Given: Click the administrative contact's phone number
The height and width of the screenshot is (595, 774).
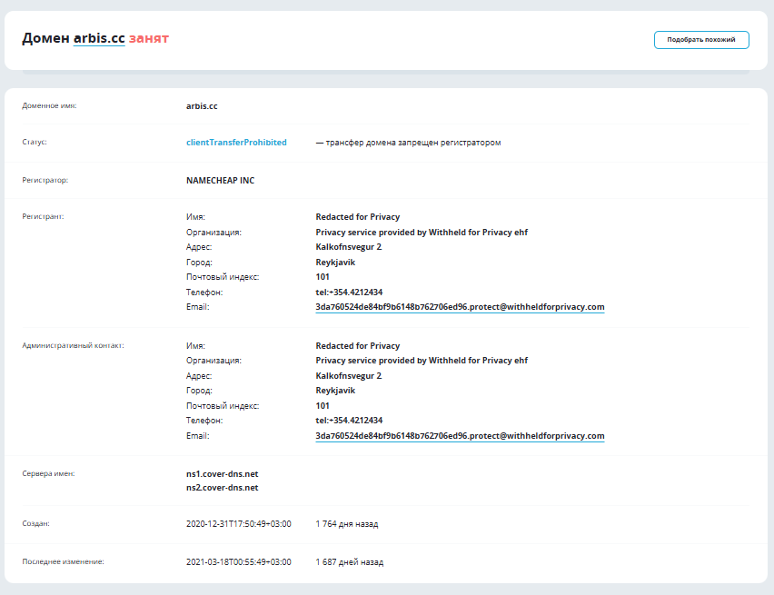Looking at the screenshot, I should (349, 421).
